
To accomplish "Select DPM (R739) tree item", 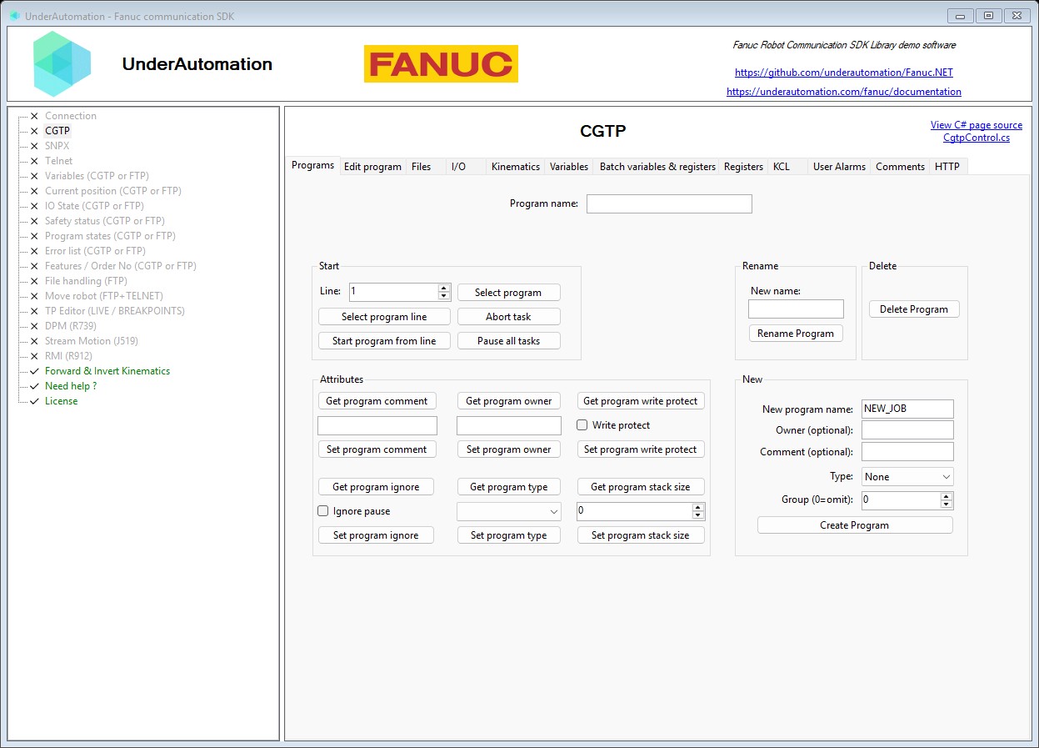I will 70,326.
